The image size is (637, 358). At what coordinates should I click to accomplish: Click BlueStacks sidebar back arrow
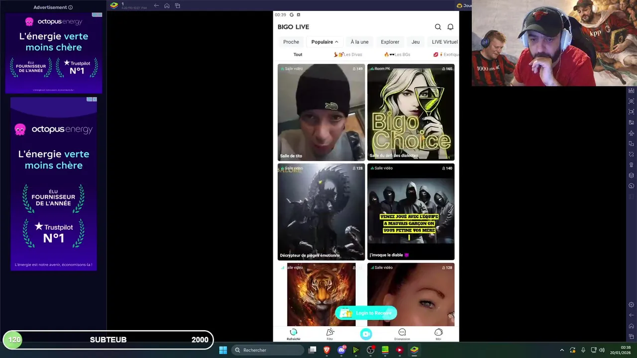tap(632, 315)
